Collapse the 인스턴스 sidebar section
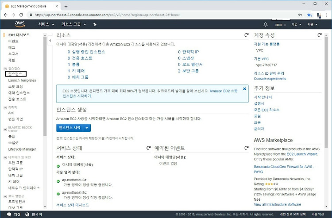Viewport: 332px width, 218px height. [5, 69]
